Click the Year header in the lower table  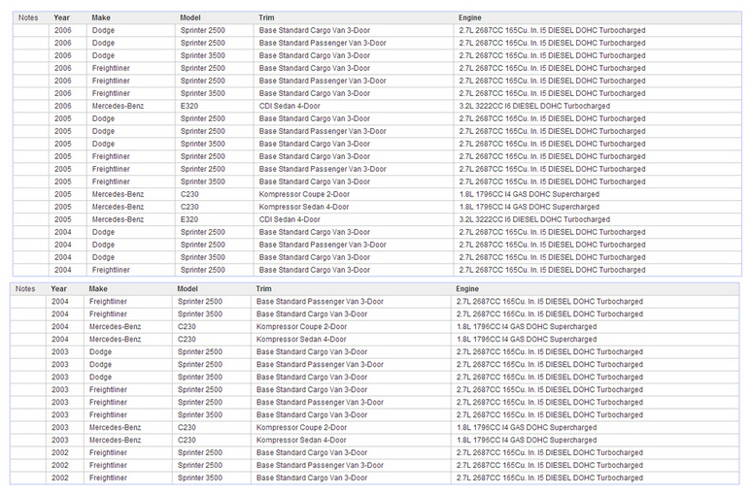tap(58, 289)
